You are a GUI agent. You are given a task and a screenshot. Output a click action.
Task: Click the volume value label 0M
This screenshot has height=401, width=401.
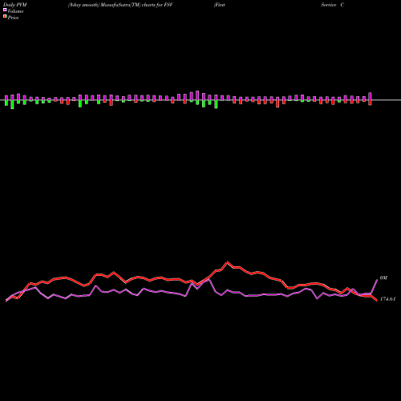[383, 278]
